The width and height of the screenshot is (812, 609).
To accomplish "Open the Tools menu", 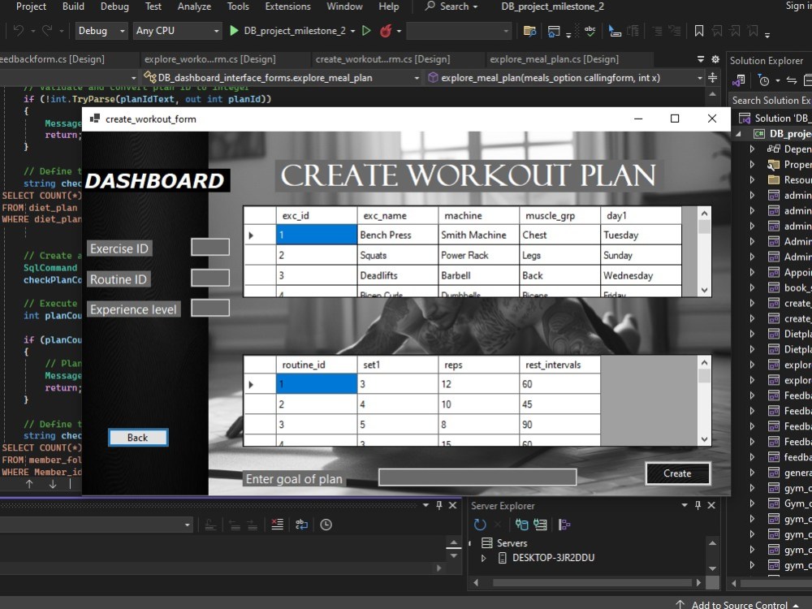I will coord(238,6).
